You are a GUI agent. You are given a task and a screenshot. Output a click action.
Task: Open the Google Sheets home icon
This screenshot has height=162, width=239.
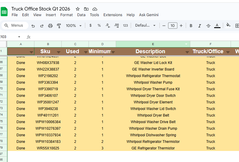pos(4,12)
